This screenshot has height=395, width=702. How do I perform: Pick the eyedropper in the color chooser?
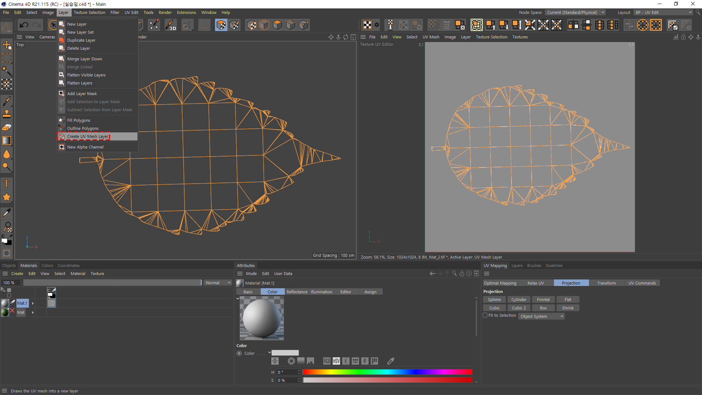(x=390, y=361)
